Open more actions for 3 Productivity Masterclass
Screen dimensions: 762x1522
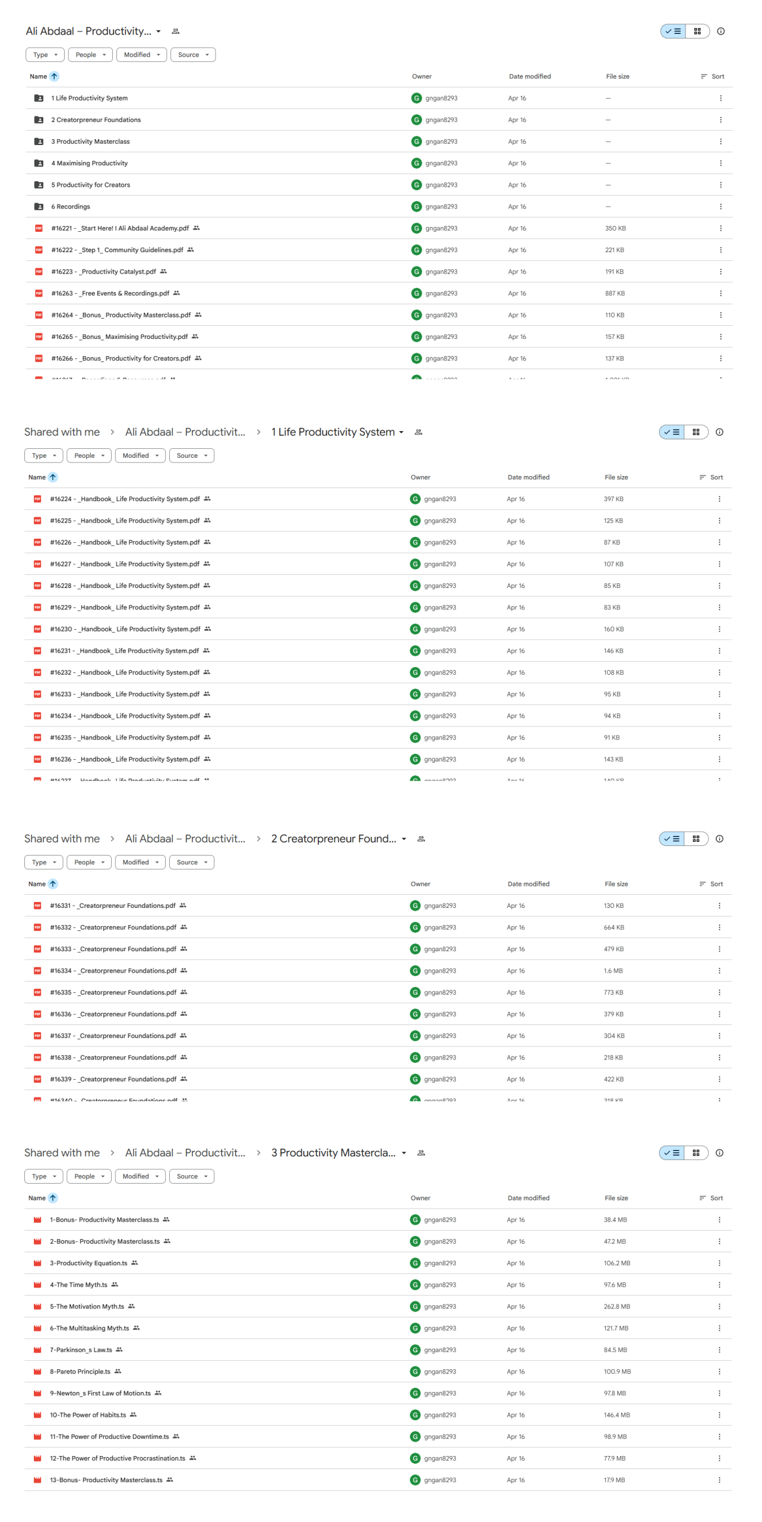pos(720,141)
